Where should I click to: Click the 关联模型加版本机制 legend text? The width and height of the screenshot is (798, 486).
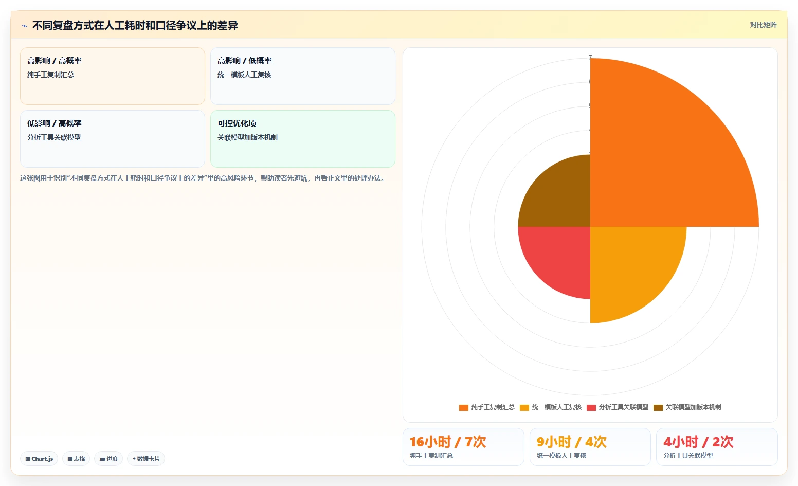pyautogui.click(x=694, y=407)
